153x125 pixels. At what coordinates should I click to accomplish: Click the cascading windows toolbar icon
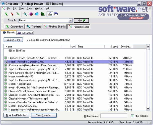[56, 14]
